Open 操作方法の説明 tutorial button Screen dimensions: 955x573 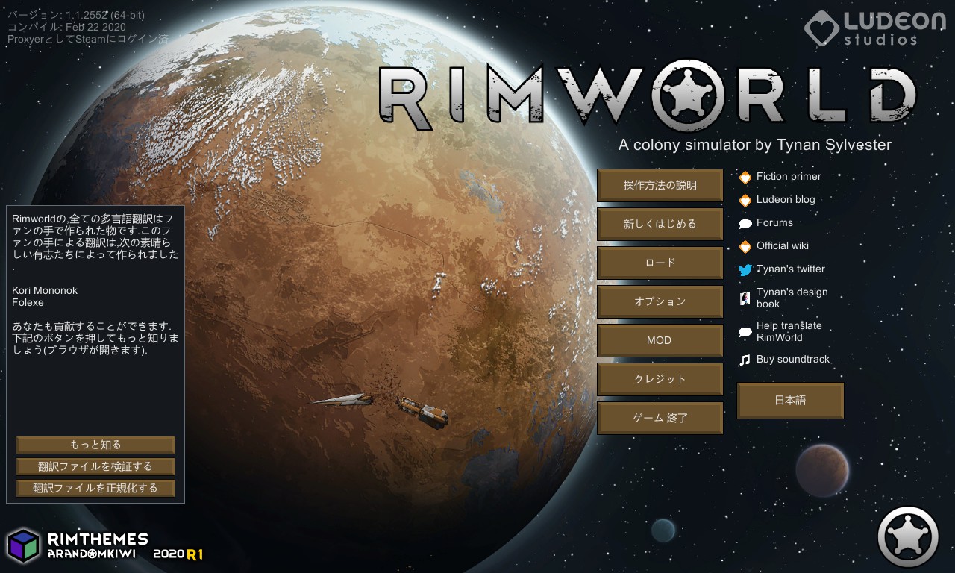pyautogui.click(x=660, y=185)
